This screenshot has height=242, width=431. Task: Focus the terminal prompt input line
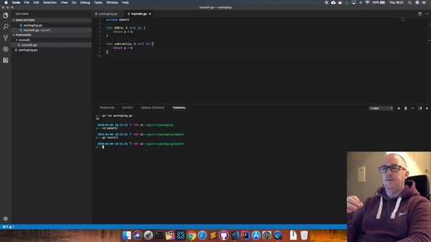coord(103,147)
